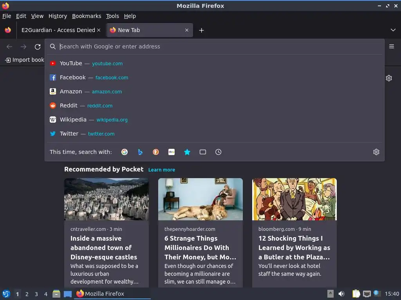Open the Tools menu
Screen dimensions: 401x300
[112, 16]
